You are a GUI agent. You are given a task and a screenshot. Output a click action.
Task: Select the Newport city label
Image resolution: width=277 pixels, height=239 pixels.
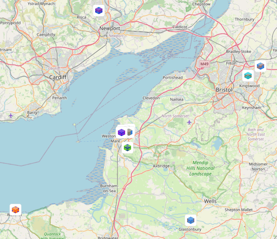[x=110, y=28]
